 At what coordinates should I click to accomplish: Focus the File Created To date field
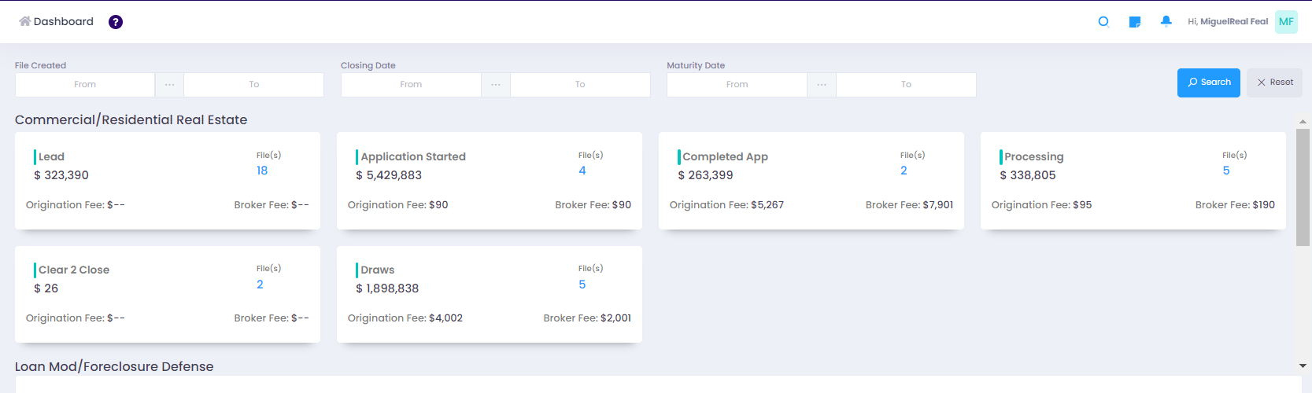click(x=253, y=85)
